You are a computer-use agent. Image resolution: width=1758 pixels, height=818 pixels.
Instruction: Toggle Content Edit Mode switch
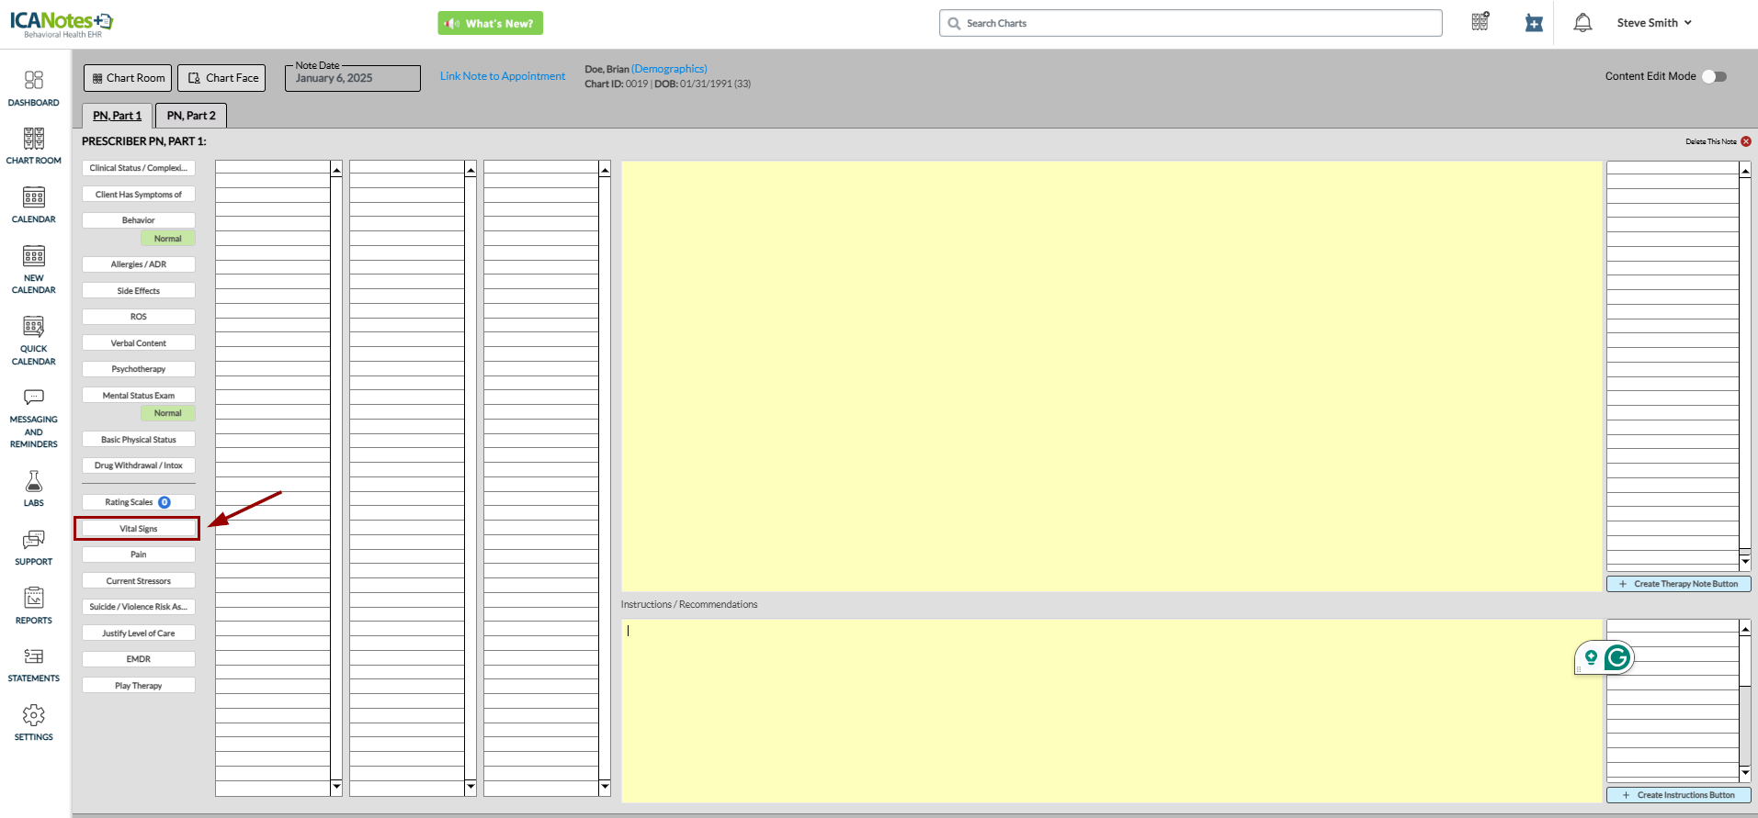[x=1714, y=76]
